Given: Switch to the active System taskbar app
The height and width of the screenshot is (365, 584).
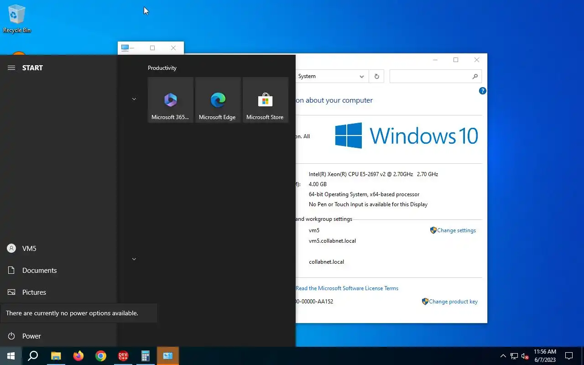Looking at the screenshot, I should click(168, 356).
